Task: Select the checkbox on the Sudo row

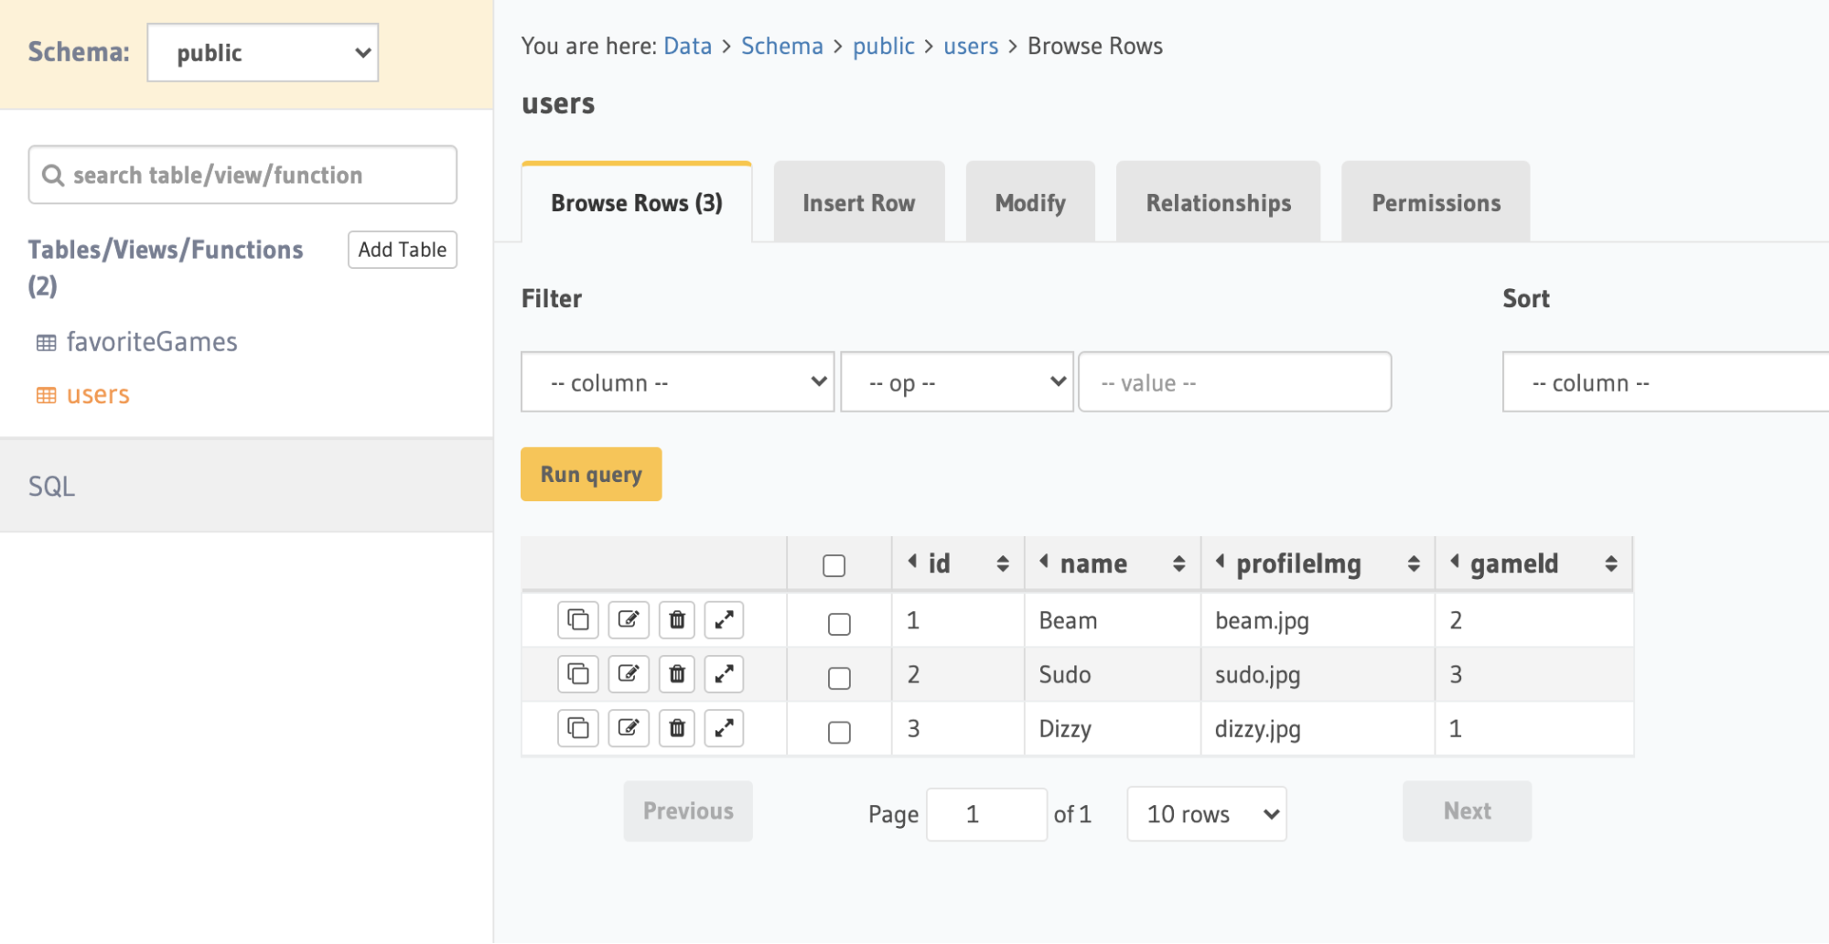Action: click(838, 677)
